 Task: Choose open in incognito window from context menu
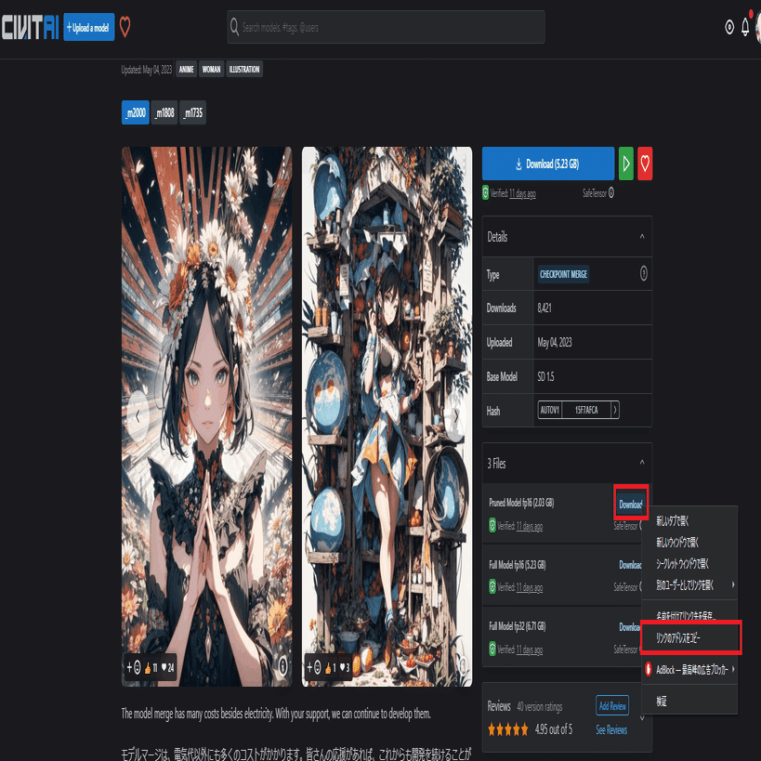click(x=689, y=563)
